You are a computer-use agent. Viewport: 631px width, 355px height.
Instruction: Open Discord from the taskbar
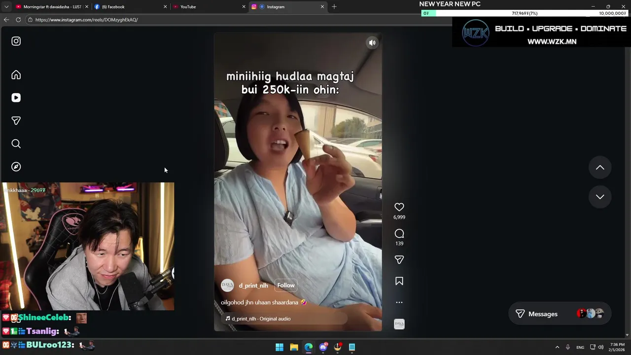(323, 347)
